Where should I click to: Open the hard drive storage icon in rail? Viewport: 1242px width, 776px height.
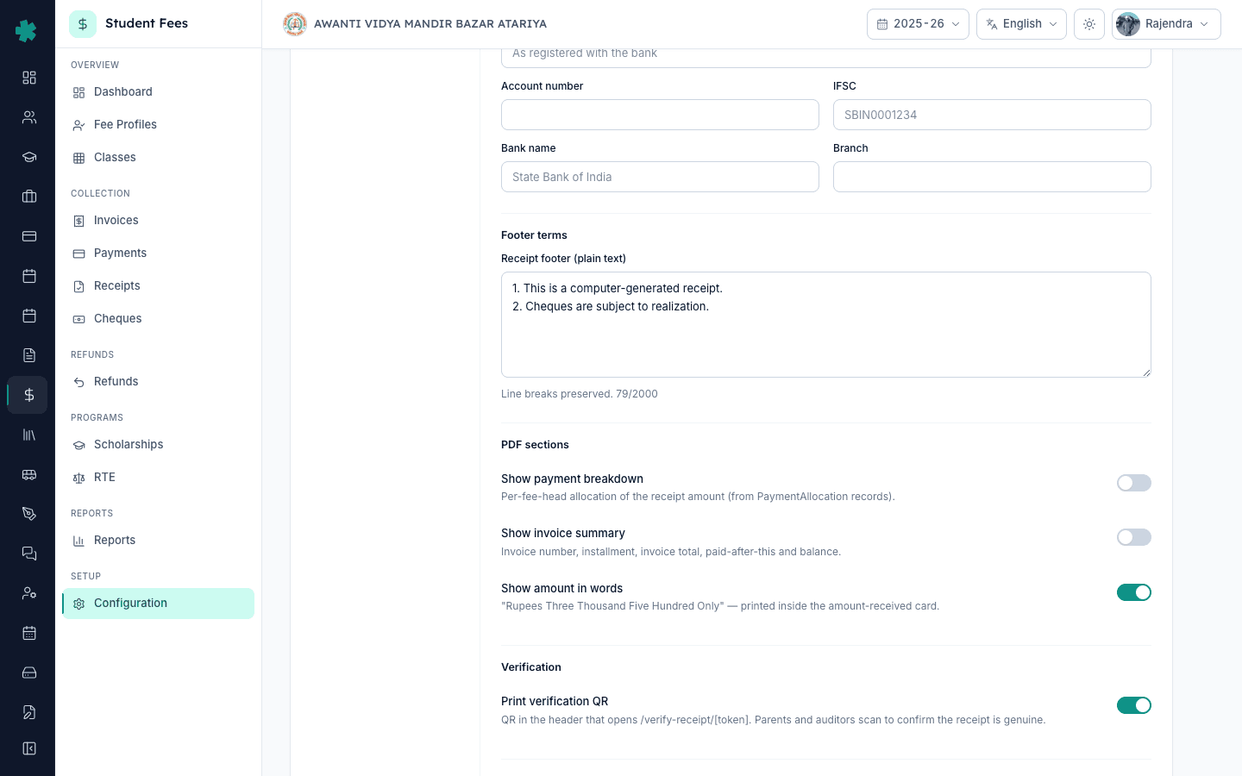(x=29, y=673)
